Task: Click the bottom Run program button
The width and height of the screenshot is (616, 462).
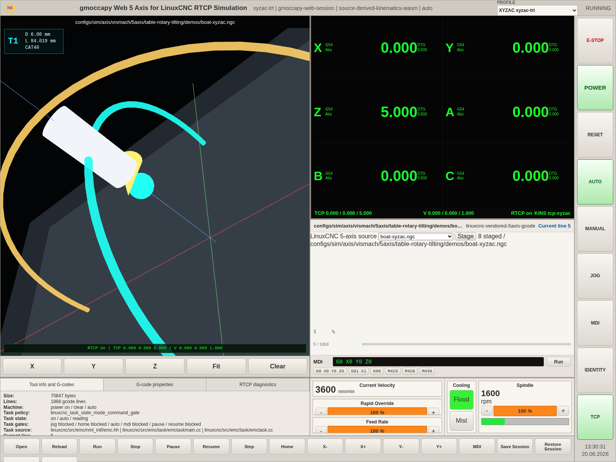Action: pyautogui.click(x=97, y=447)
